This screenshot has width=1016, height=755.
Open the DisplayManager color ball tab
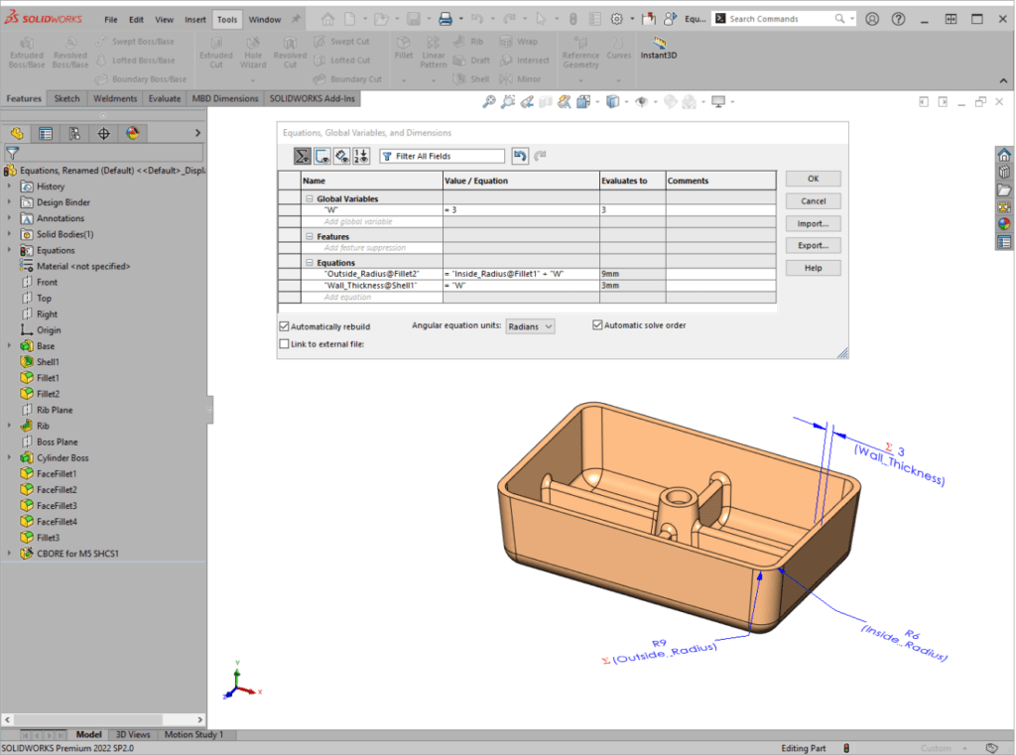[x=133, y=134]
